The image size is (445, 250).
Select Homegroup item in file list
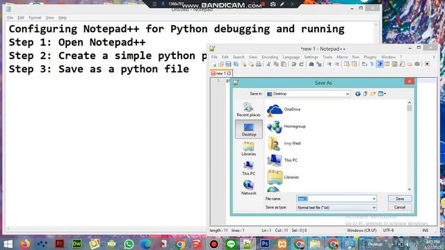pyautogui.click(x=286, y=126)
